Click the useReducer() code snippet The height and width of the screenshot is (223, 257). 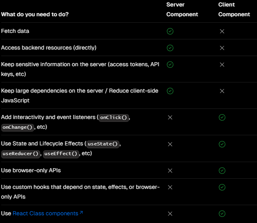coord(20,154)
